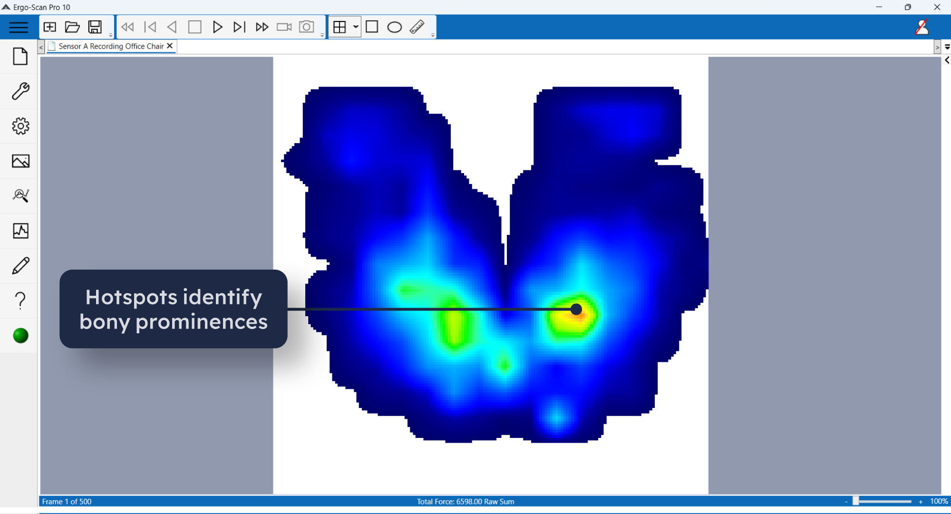Open file with the folder icon
This screenshot has height=514, width=951.
(72, 27)
